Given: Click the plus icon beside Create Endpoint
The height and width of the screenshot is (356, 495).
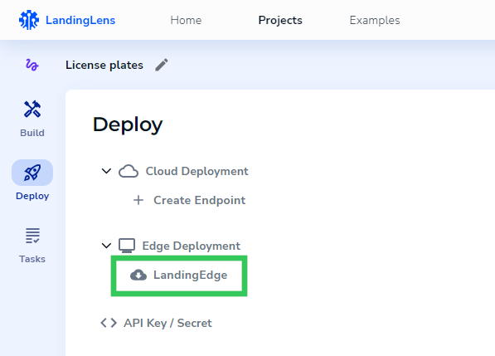Looking at the screenshot, I should 138,200.
